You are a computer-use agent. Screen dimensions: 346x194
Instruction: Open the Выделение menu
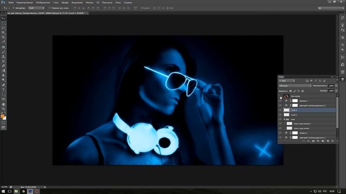click(77, 2)
